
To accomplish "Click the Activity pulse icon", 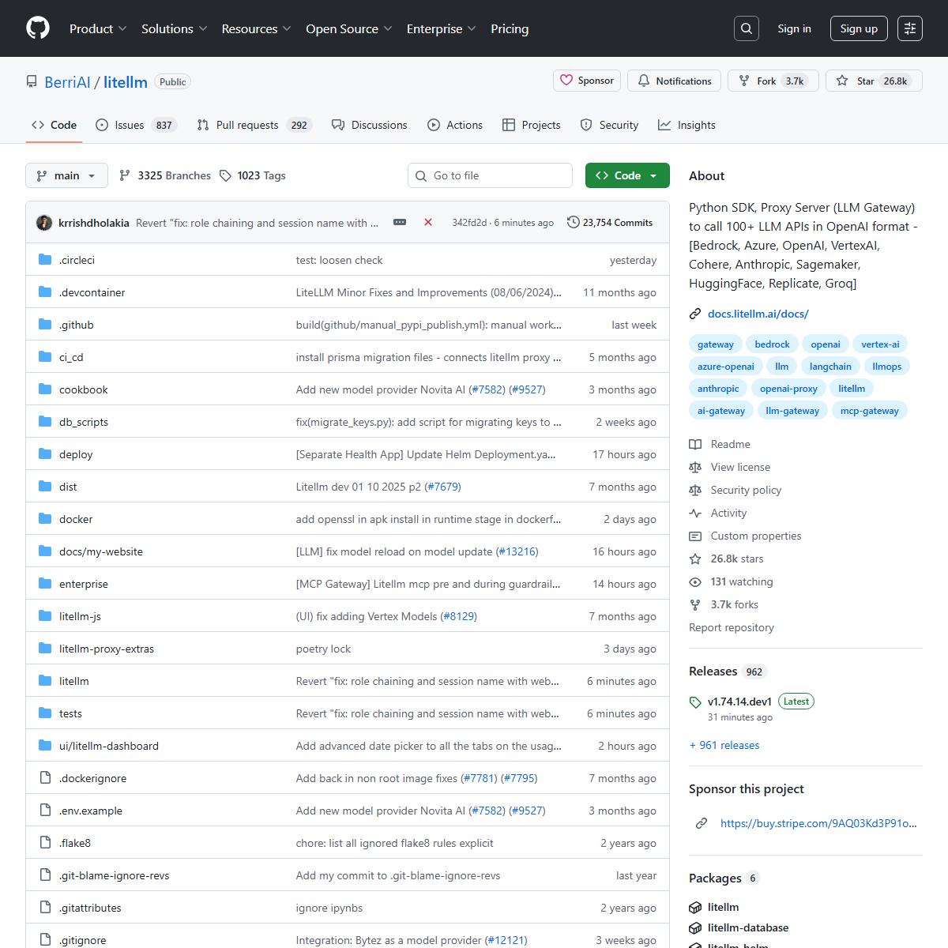I will (695, 513).
